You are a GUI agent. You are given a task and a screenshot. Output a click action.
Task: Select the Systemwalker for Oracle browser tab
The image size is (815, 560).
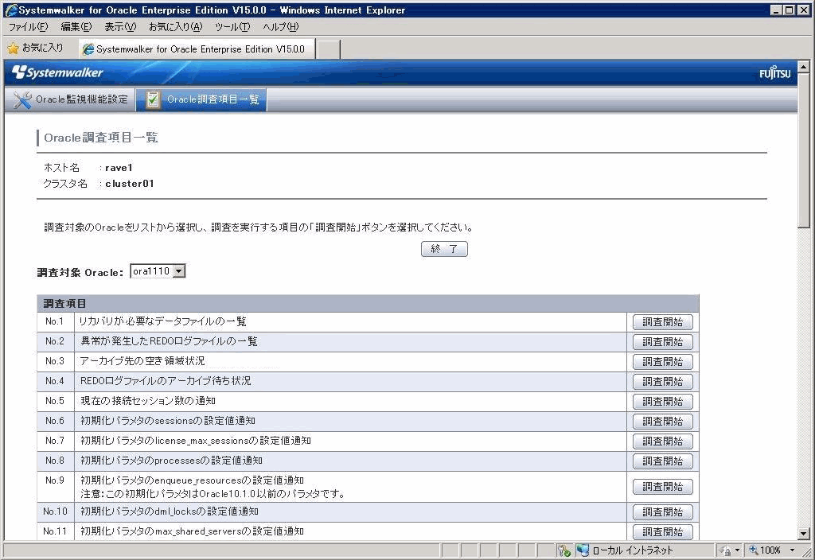point(197,49)
